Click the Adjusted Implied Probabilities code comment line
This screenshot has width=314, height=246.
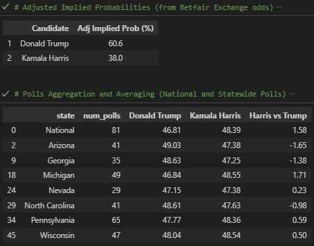point(144,7)
